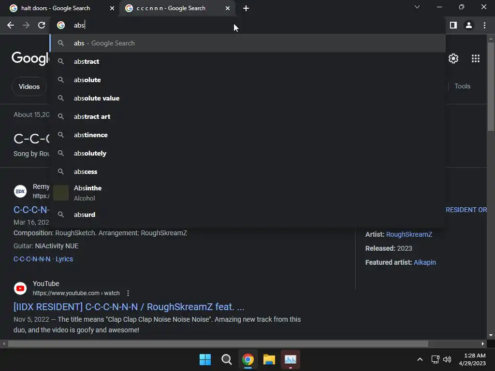
Task: Select the 'abs - Google Search' suggestion
Action: (248, 43)
